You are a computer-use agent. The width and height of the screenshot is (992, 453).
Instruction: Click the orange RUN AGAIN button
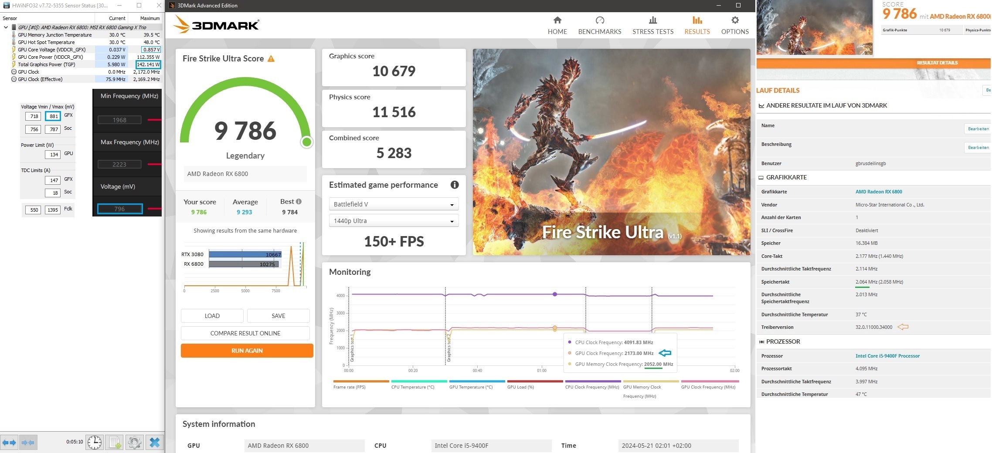[x=247, y=351]
